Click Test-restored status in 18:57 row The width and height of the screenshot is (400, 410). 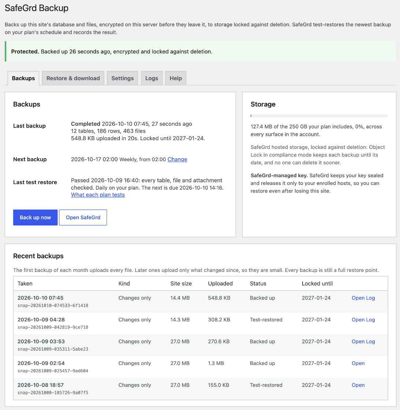[x=266, y=385]
